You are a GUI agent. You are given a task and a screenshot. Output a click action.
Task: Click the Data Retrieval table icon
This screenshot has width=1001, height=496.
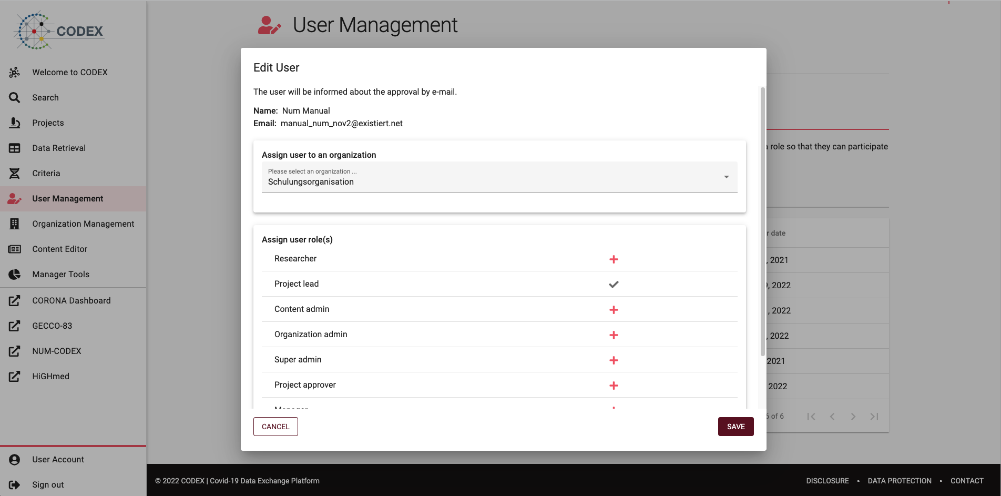15,148
